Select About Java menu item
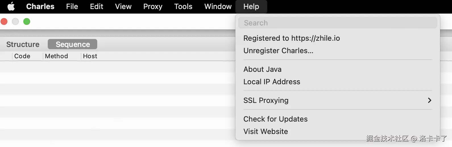Image resolution: width=452 pixels, height=147 pixels. point(338,69)
